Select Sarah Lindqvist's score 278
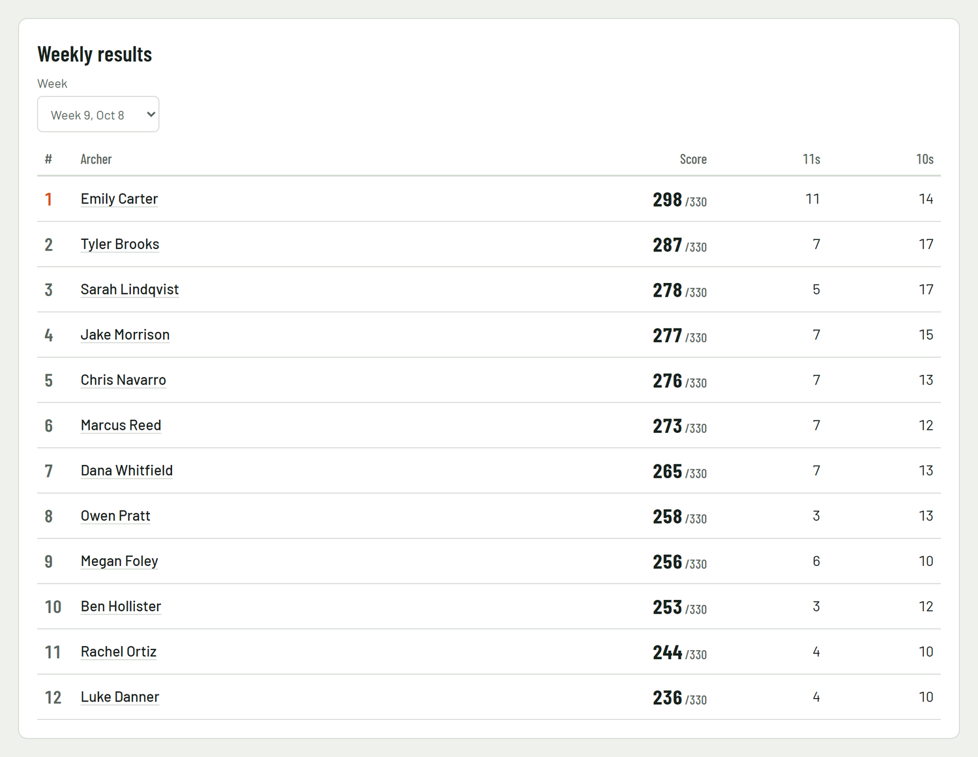Viewport: 978px width, 757px height. (x=667, y=290)
